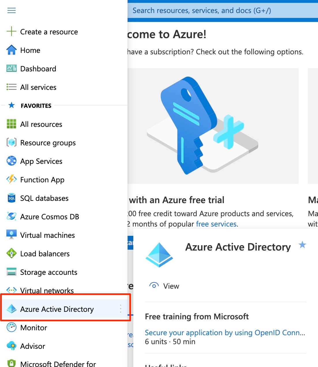The image size is (318, 367).
Task: Open All services from the menu
Action: click(x=38, y=87)
